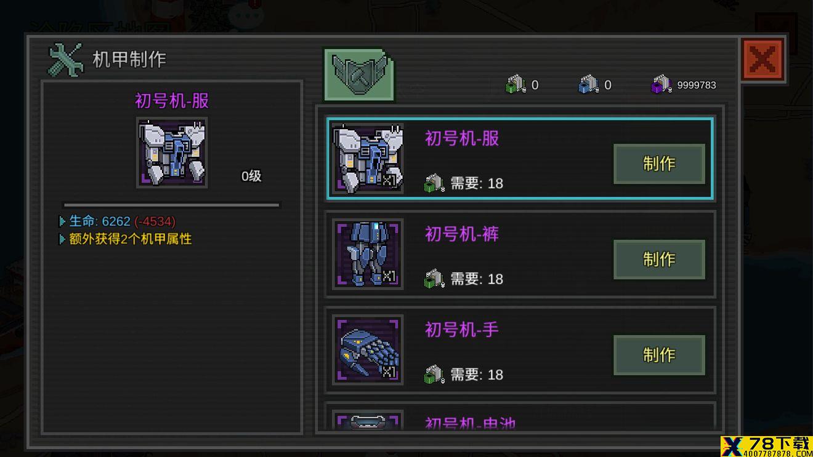Viewport: 813px width, 457px height.
Task: Expand the 额外获得2个机甲属性 entry arrow
Action: tap(62, 239)
